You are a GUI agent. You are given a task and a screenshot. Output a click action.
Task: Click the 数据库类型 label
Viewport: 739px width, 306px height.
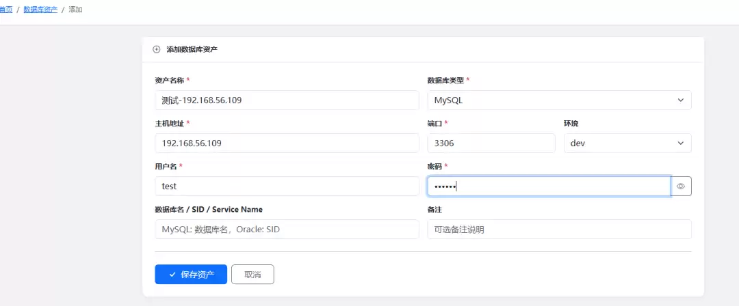tap(445, 80)
